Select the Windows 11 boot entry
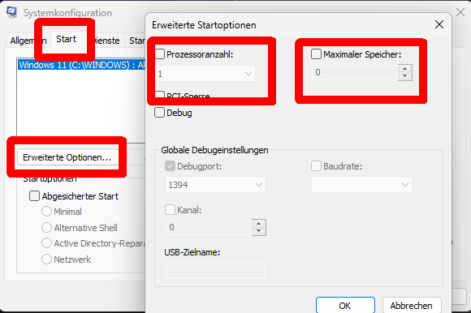This screenshot has width=471, height=313. click(82, 65)
